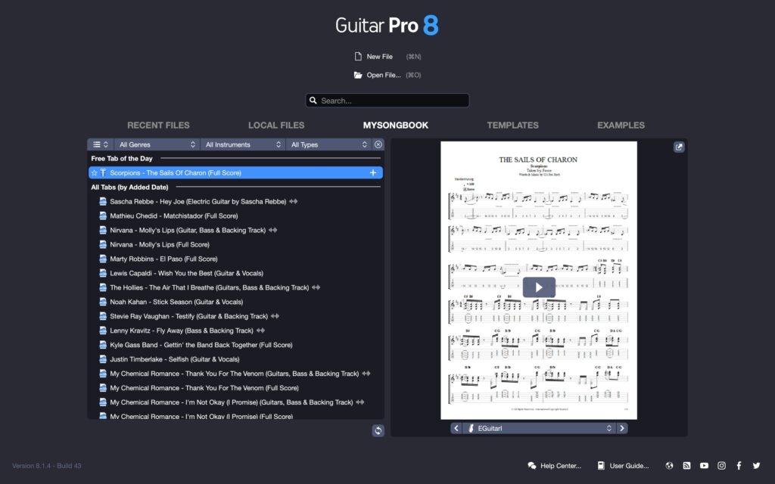
Task: Open the score in full screen view
Action: coord(679,147)
